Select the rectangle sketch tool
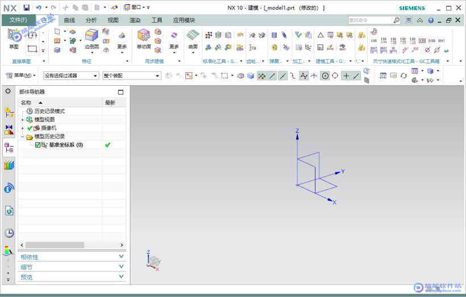466x297 pixels. (32, 49)
